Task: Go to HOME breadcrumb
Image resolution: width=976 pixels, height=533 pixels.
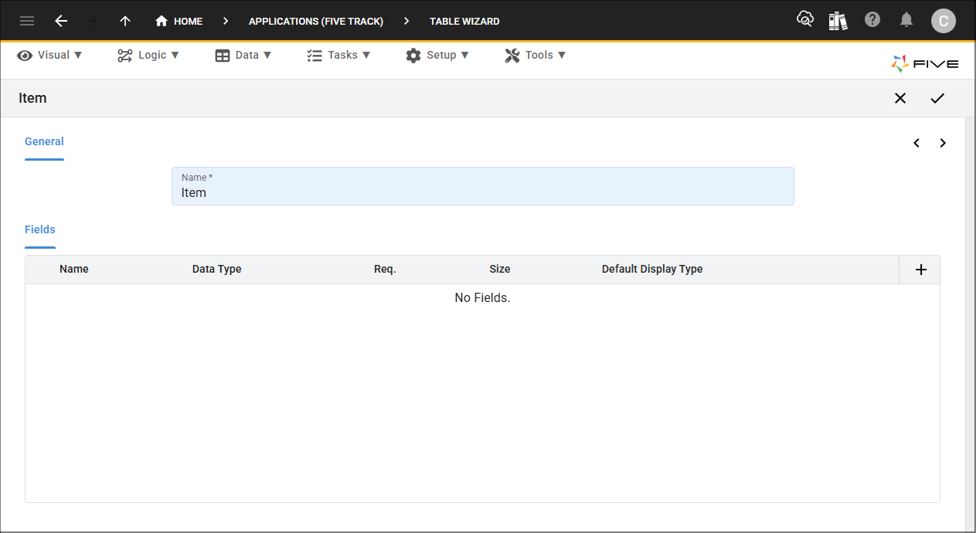Action: pyautogui.click(x=179, y=21)
